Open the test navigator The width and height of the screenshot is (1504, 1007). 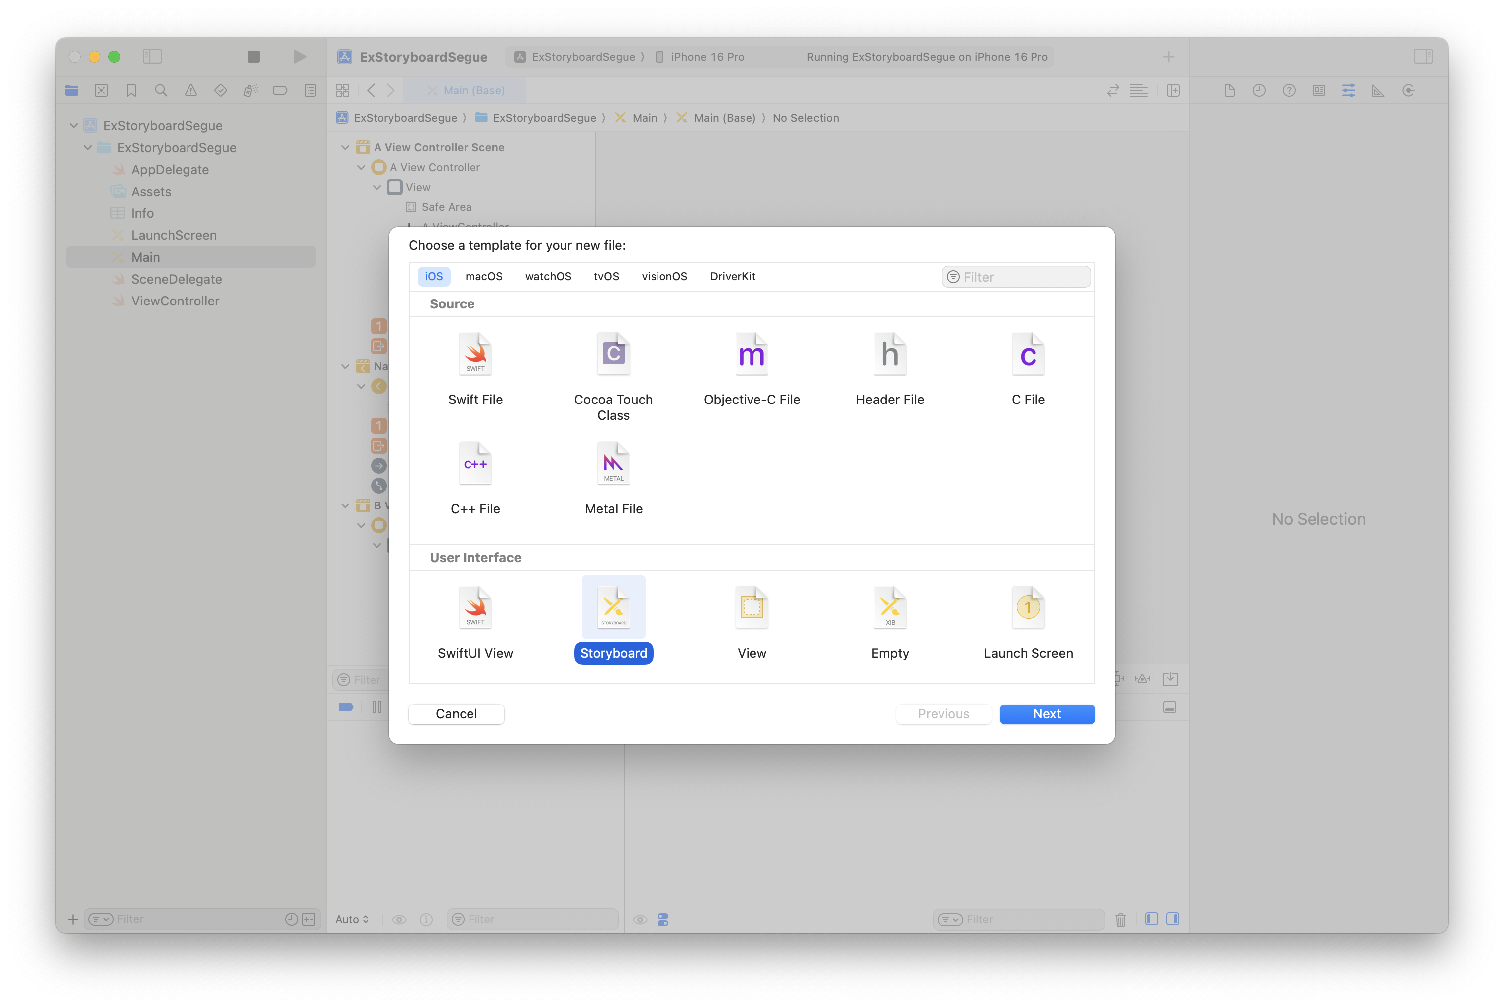pos(221,91)
